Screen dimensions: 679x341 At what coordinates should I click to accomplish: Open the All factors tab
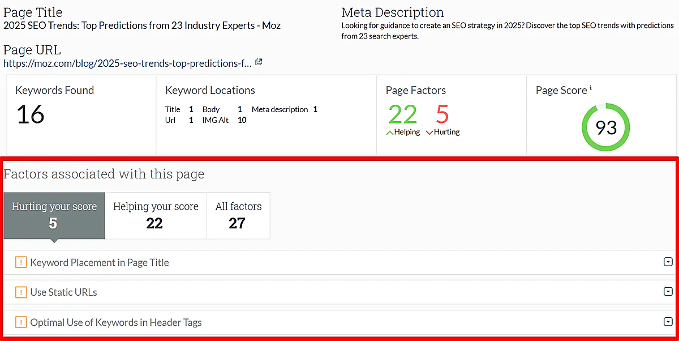(x=238, y=215)
